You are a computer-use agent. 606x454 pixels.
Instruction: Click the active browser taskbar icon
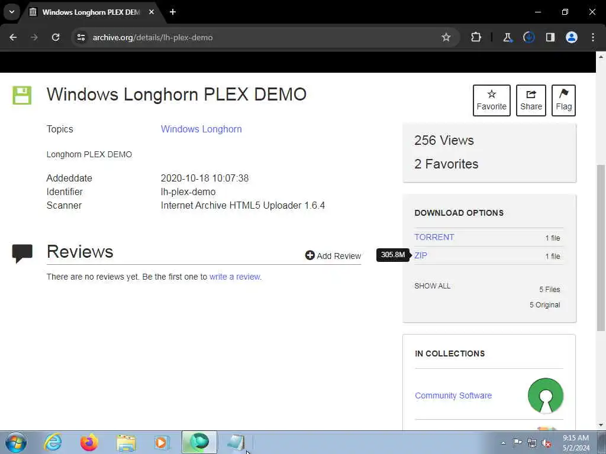(x=199, y=442)
